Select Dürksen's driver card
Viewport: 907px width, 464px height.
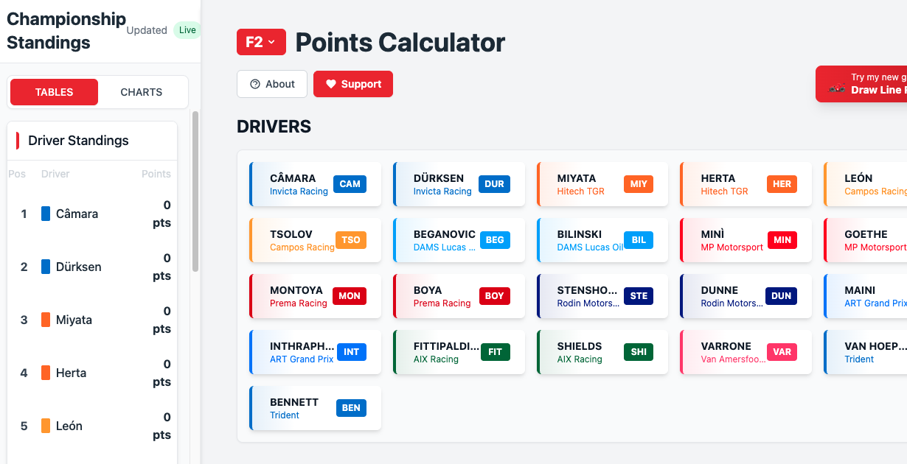[459, 184]
